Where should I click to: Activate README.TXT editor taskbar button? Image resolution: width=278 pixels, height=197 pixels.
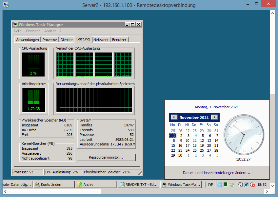[139, 185]
